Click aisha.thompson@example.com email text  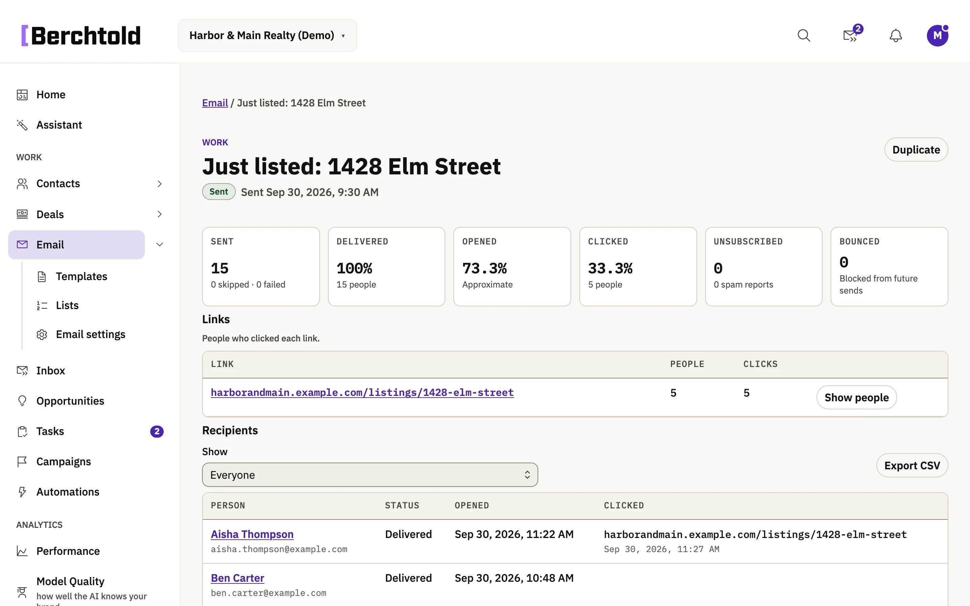click(279, 549)
